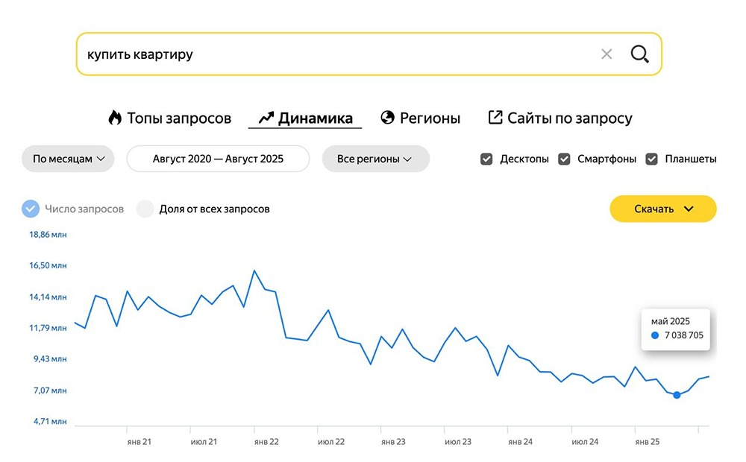746x462 pixels.
Task: Click the magnifying glass search icon
Action: pyautogui.click(x=639, y=54)
